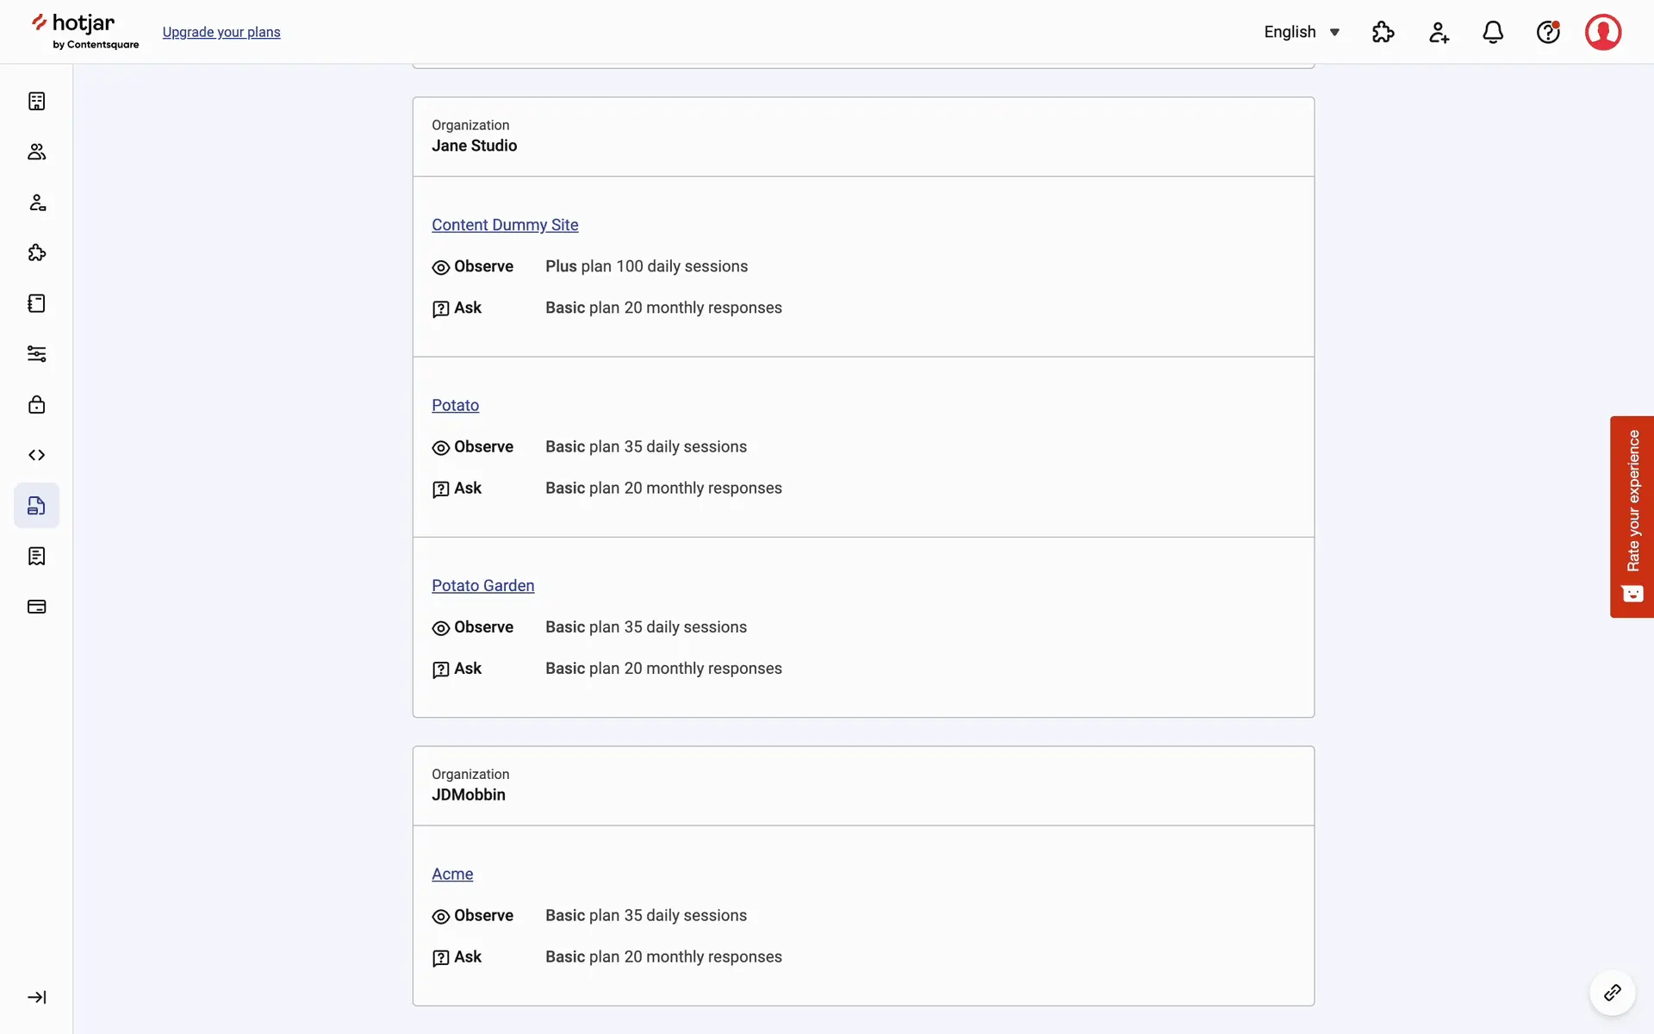The height and width of the screenshot is (1034, 1654).
Task: Open the notifications bell
Action: [1493, 32]
